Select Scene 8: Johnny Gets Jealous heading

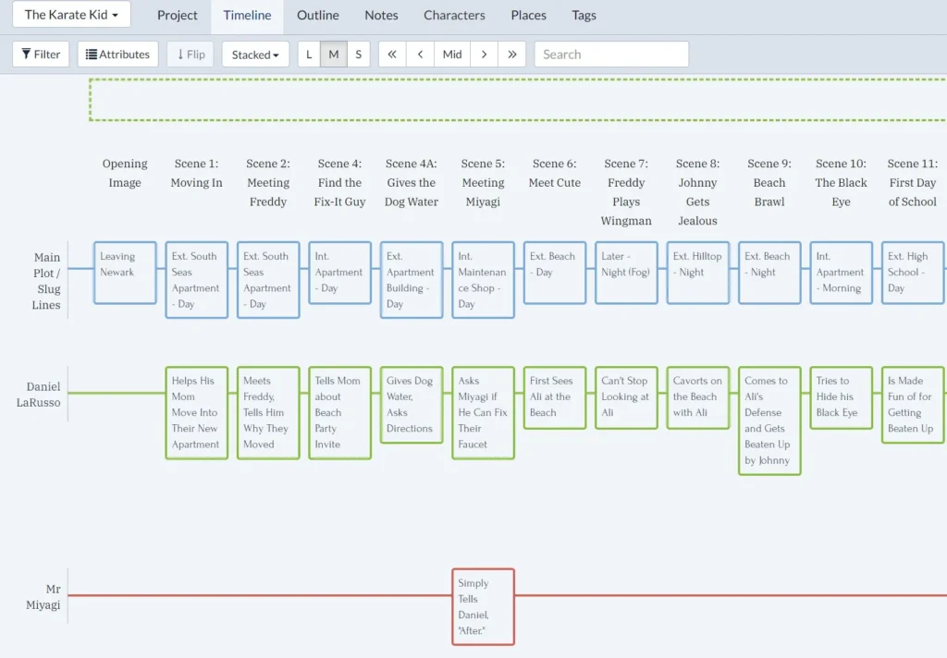[x=697, y=192]
